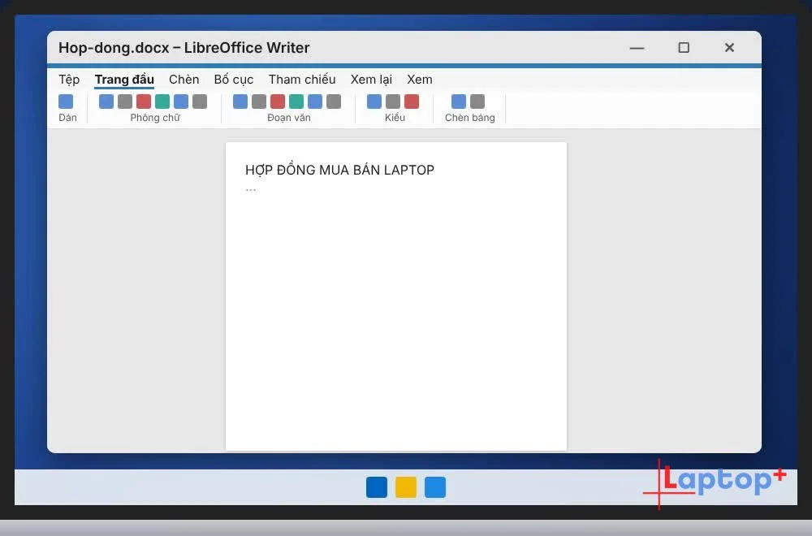Minimize the LibreOffice Writer window

point(637,48)
